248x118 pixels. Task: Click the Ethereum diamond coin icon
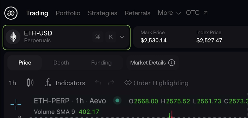(13, 37)
